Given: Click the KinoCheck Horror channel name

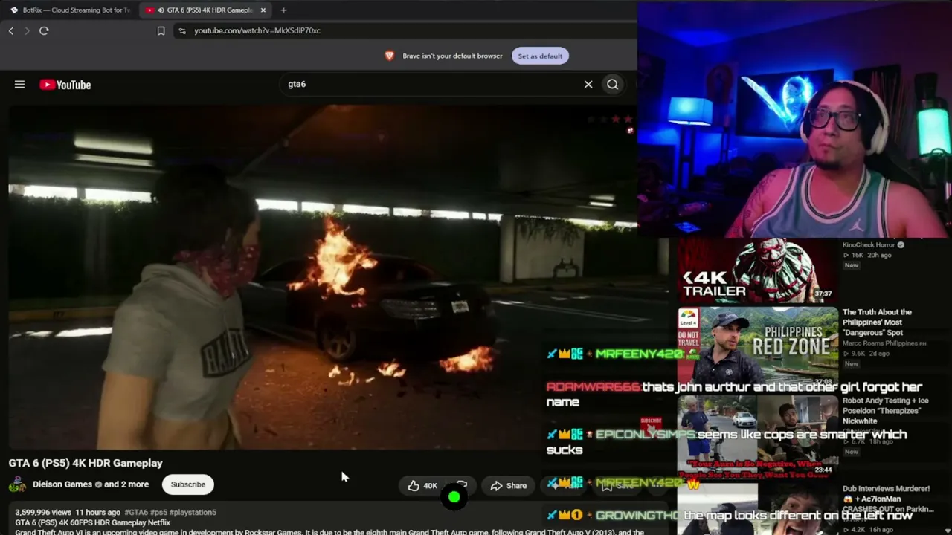Looking at the screenshot, I should [x=869, y=245].
